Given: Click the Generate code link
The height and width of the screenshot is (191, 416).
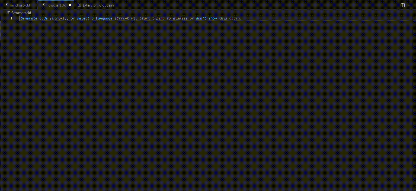Looking at the screenshot, I should pos(34,18).
